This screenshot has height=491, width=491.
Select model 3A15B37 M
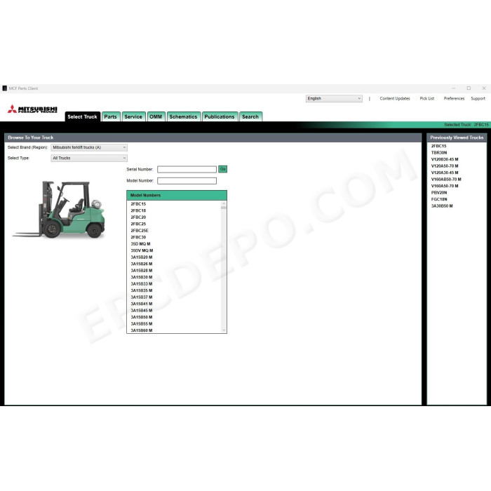pos(142,297)
